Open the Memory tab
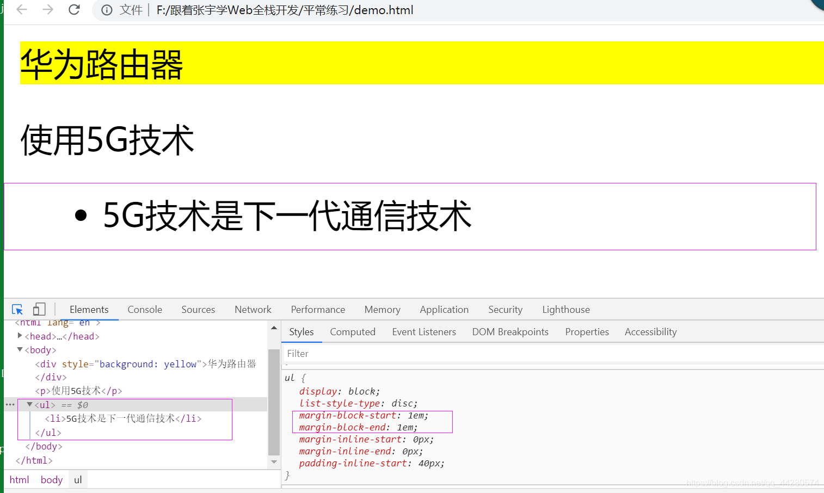This screenshot has height=493, width=824. [x=382, y=309]
